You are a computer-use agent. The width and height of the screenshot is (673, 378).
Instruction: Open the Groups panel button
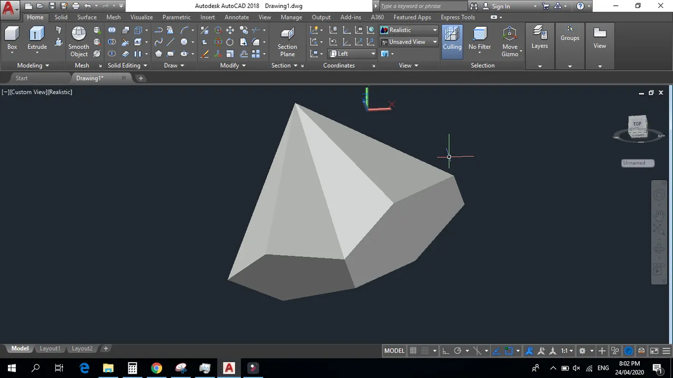pos(569,33)
